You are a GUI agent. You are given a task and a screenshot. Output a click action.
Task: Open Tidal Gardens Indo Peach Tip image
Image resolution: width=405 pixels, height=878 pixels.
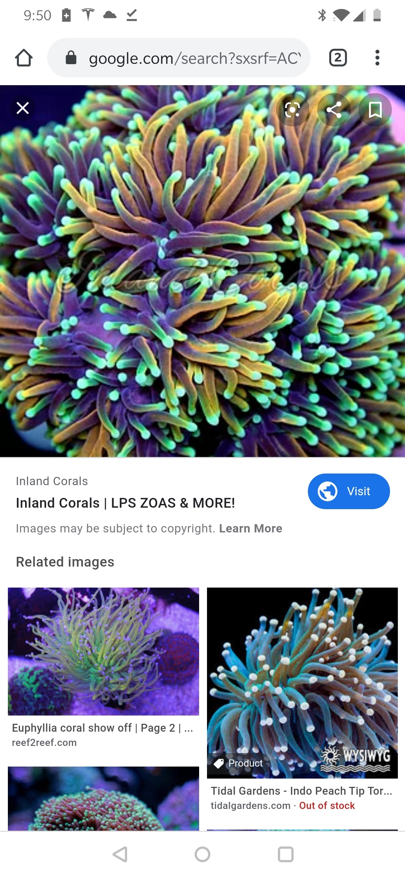pyautogui.click(x=302, y=683)
